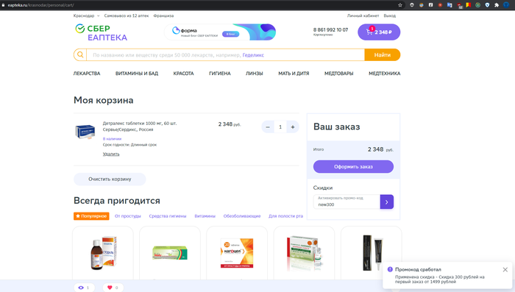Open the МЕДТЕХНИКА menu category
515x292 pixels.
click(384, 74)
